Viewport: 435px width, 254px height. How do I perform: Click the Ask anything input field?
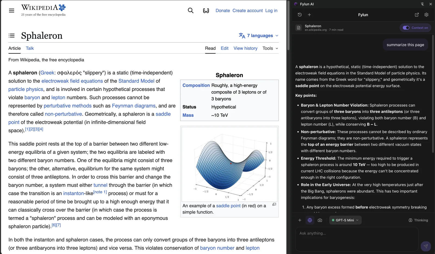357,239
